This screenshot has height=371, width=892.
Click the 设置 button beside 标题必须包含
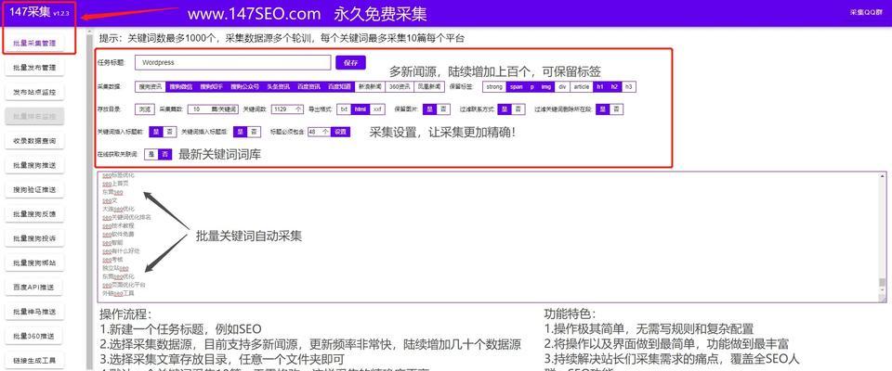tap(340, 132)
